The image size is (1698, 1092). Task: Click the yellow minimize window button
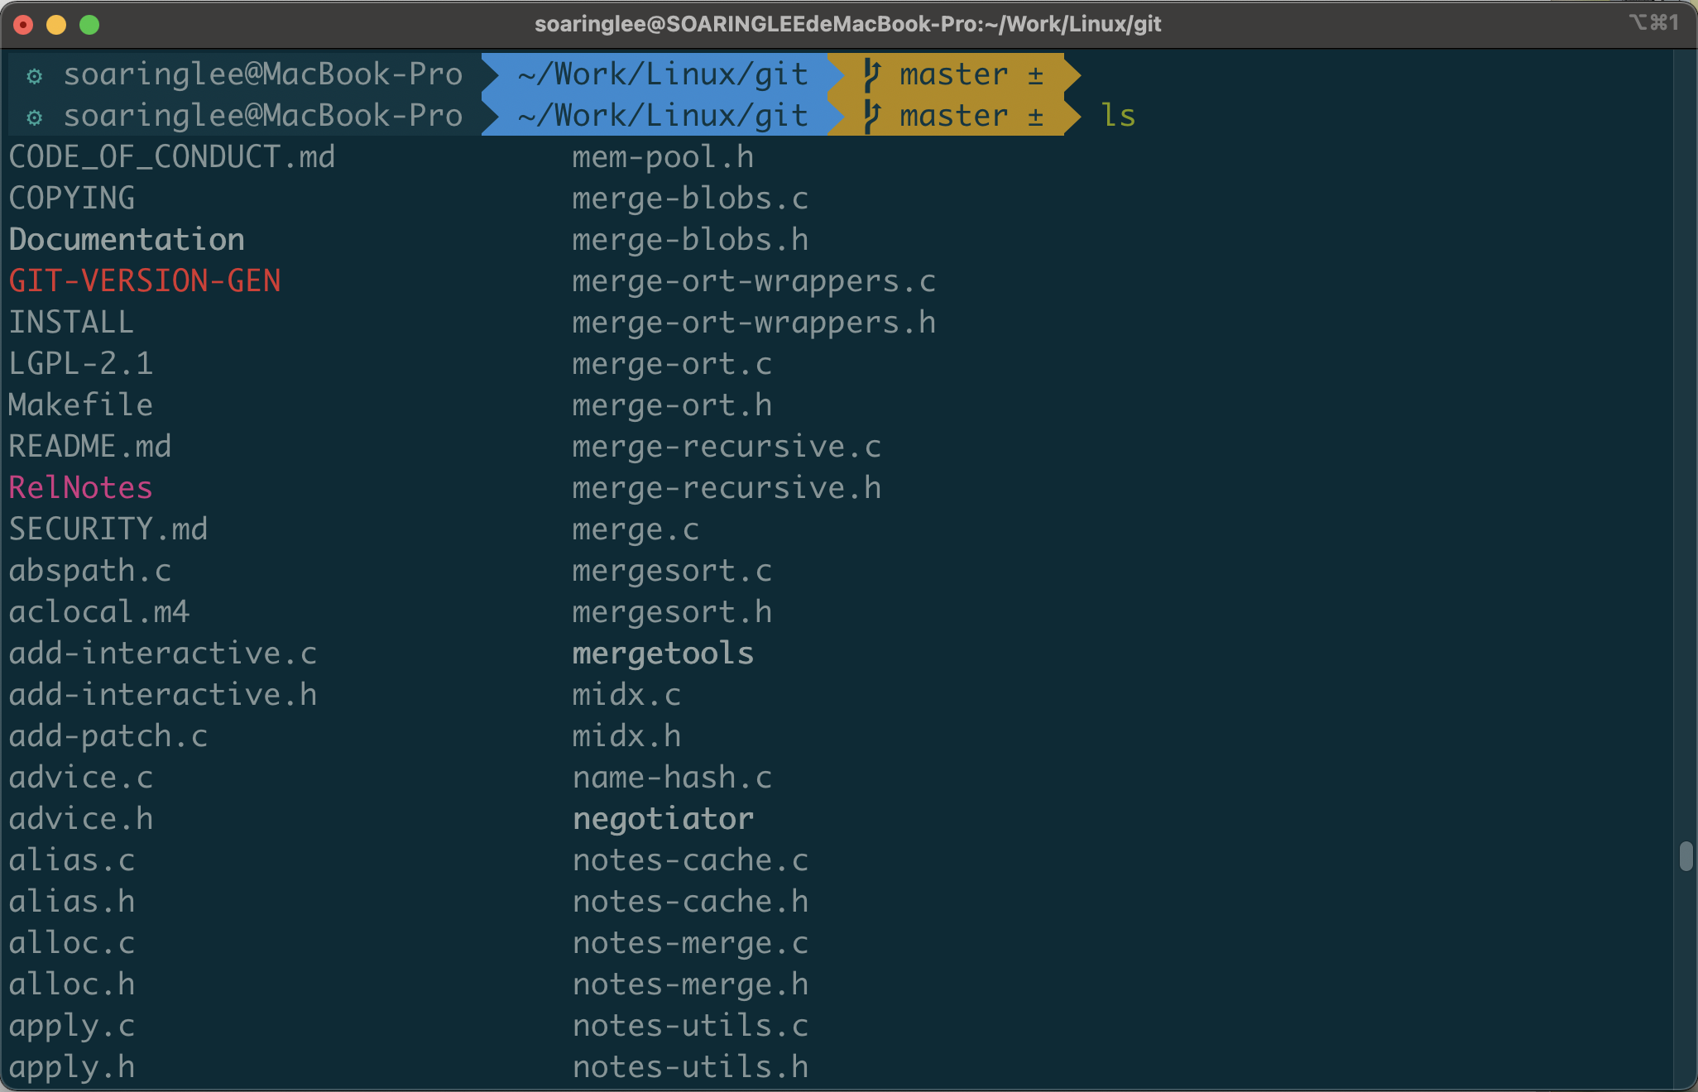pos(56,25)
